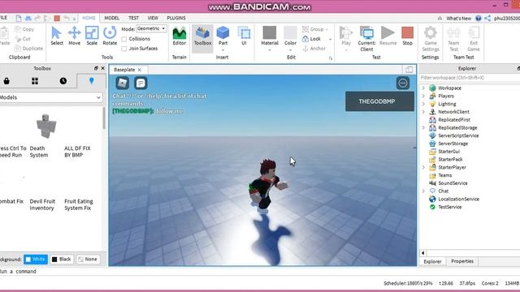This screenshot has height=292, width=520.
Task: Choose the Select tool
Action: (x=57, y=36)
